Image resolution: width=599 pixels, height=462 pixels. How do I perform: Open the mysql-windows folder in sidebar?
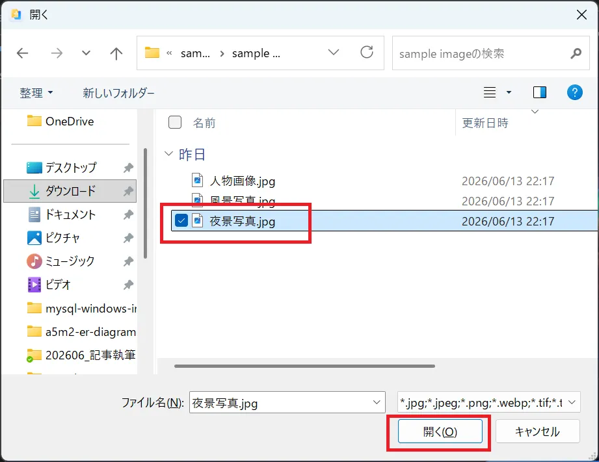[82, 308]
